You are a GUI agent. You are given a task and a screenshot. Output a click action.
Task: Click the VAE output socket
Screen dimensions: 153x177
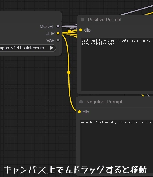(x=58, y=40)
